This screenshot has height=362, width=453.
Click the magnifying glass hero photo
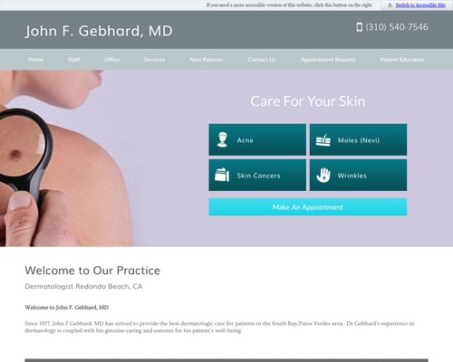point(66,158)
